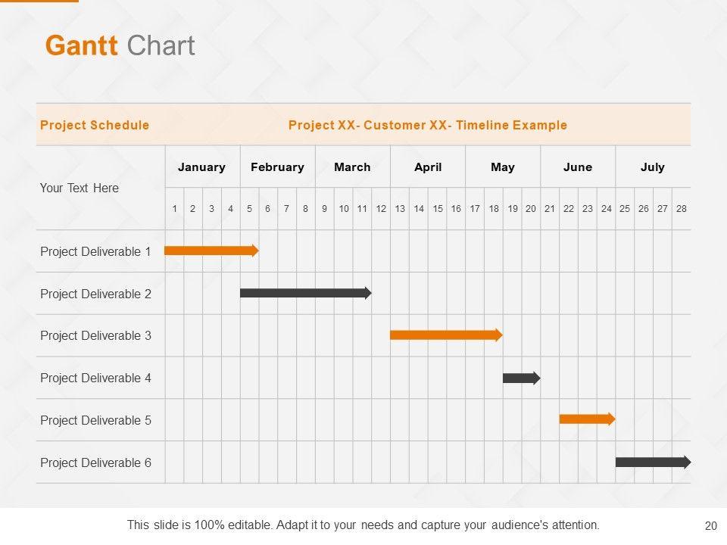
Task: Click the April month header
Action: click(x=428, y=167)
